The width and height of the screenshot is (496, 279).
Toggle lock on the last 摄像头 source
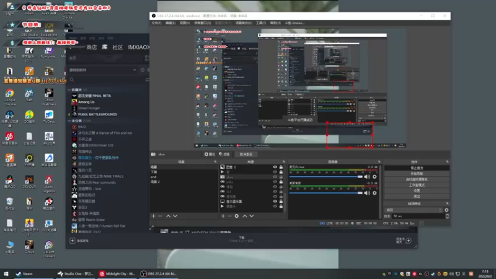pos(281,206)
